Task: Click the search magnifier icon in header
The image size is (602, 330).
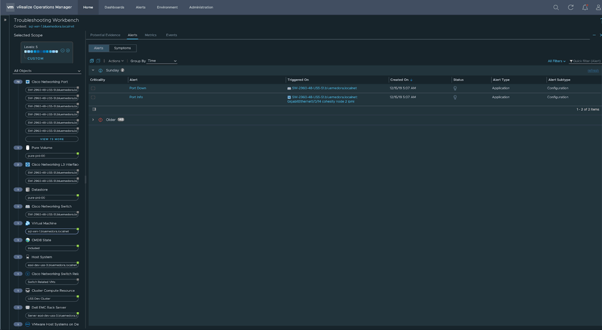Action: pyautogui.click(x=556, y=7)
